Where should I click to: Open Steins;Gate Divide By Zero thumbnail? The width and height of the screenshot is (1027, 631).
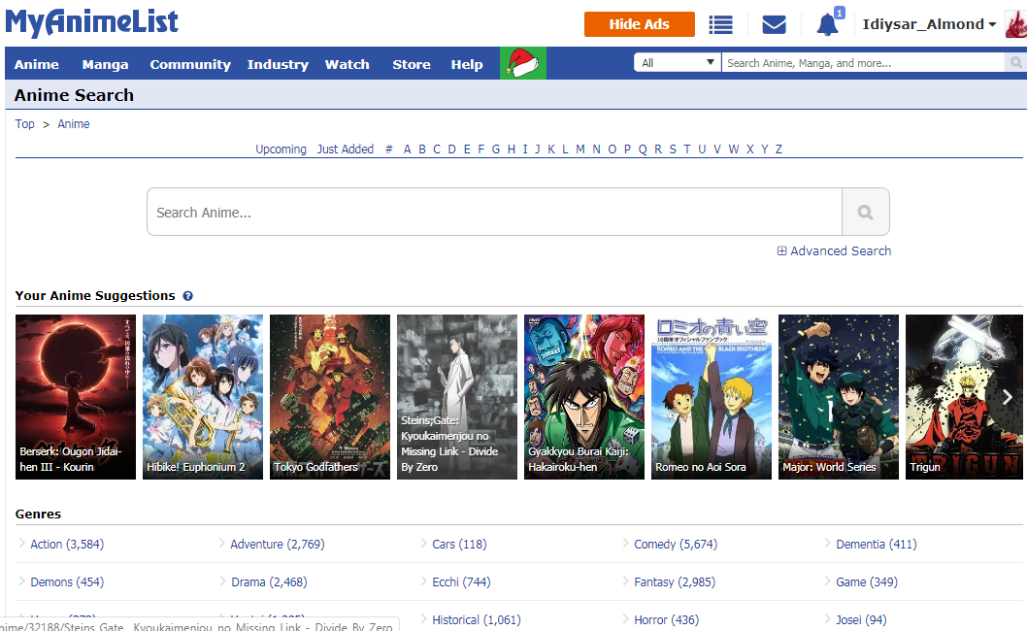456,397
